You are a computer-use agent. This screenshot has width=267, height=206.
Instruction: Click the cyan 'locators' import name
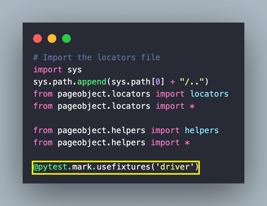click(x=209, y=94)
